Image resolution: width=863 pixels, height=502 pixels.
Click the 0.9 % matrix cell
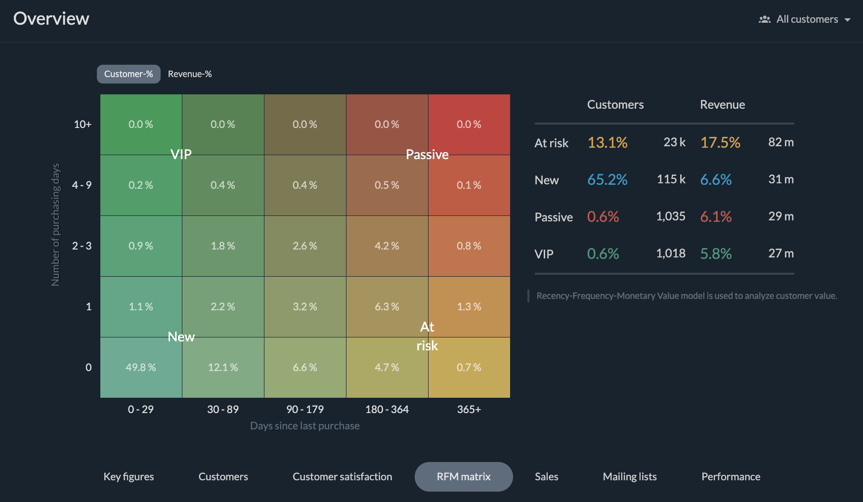point(141,246)
